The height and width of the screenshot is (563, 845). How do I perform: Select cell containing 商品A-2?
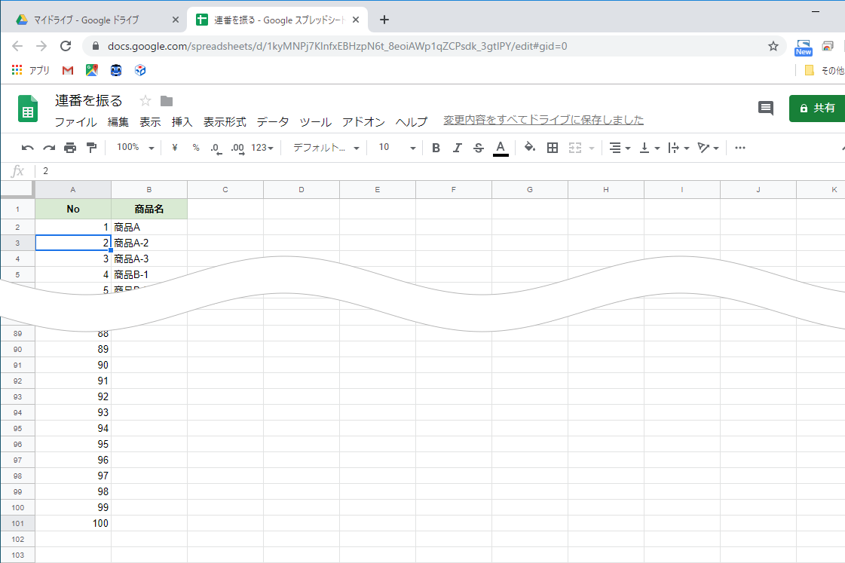(x=149, y=243)
